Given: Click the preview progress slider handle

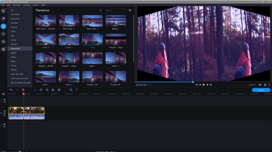Looking at the screenshot, I should point(193,82).
